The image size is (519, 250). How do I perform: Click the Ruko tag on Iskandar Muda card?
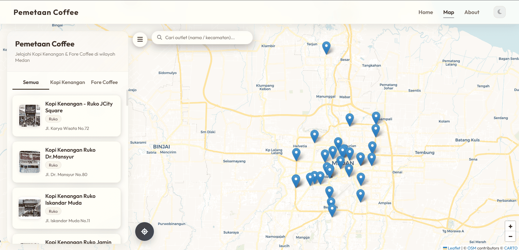(x=53, y=211)
